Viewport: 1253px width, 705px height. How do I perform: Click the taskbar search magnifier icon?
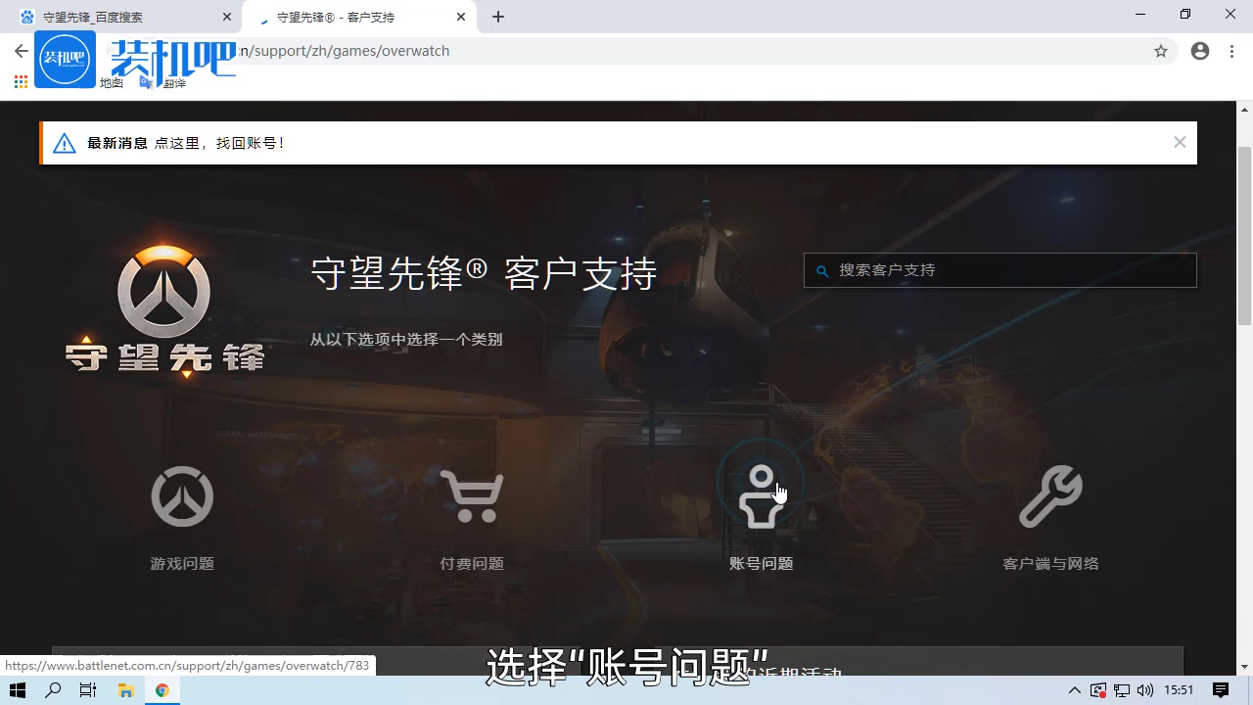click(x=53, y=690)
